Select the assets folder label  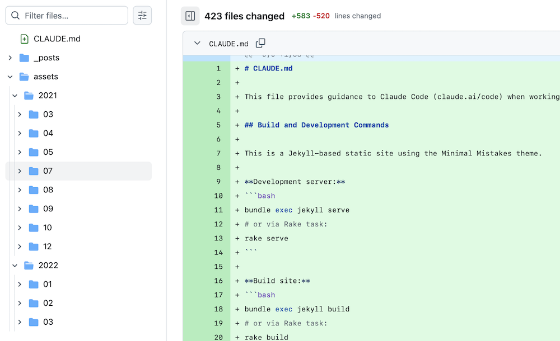pos(46,77)
